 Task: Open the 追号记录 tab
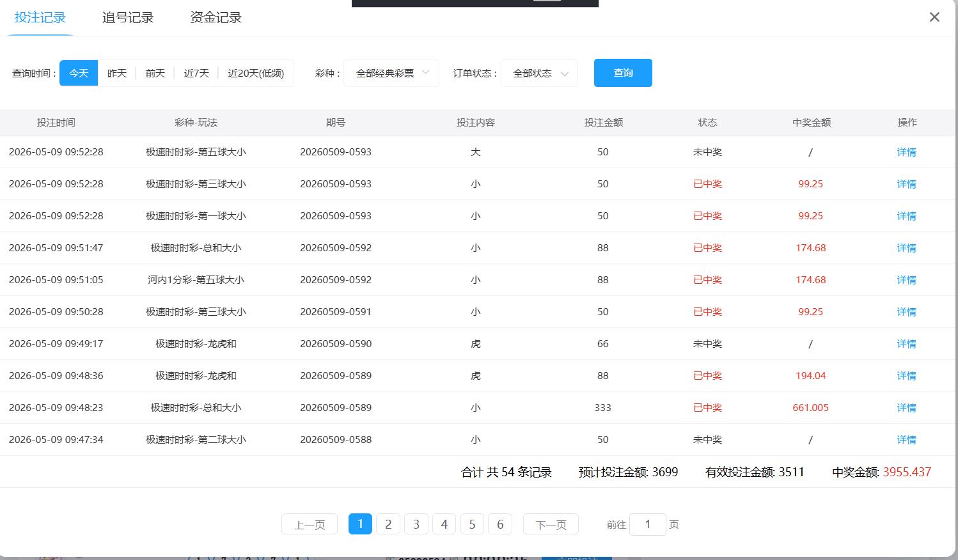(128, 17)
